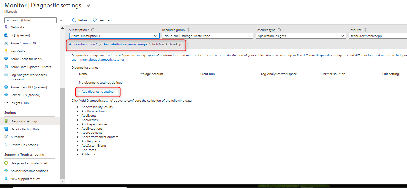Focus the sidebar Search box
The image size is (407, 188).
[x=30, y=20]
